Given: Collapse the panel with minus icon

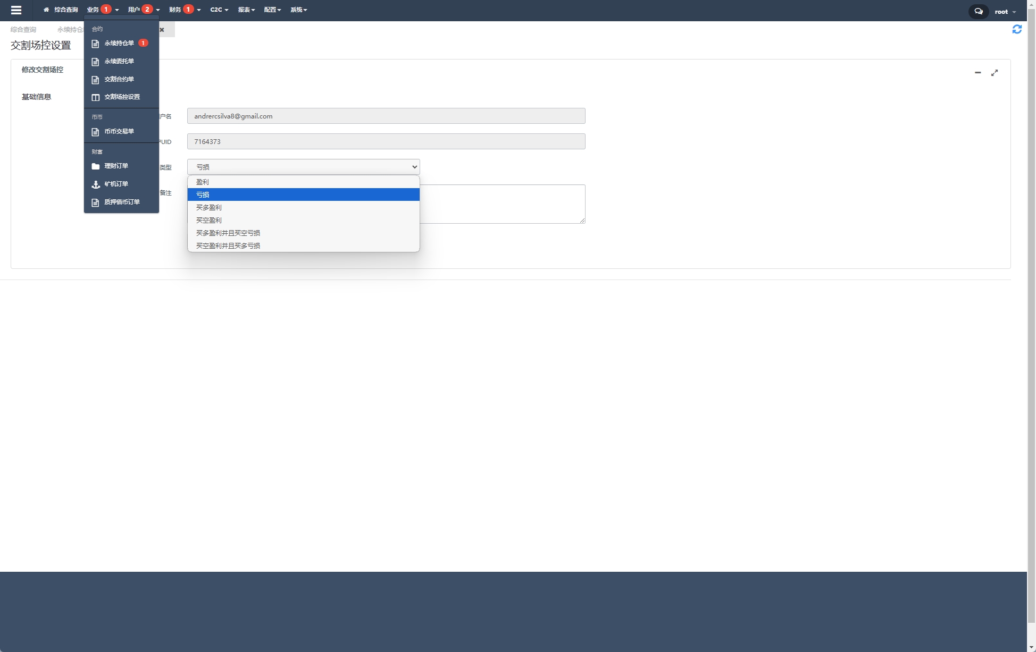Looking at the screenshot, I should pyautogui.click(x=977, y=73).
